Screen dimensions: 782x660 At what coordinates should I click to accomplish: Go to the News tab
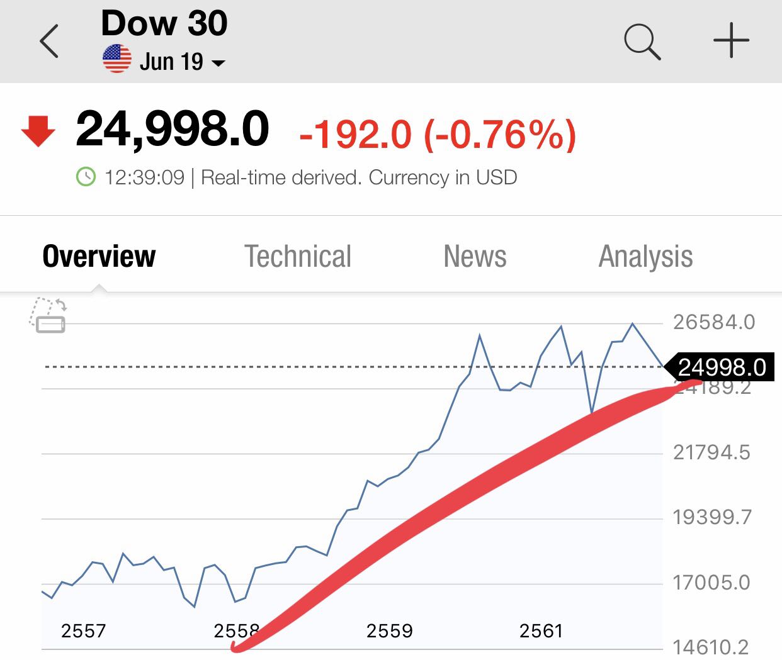pyautogui.click(x=475, y=257)
